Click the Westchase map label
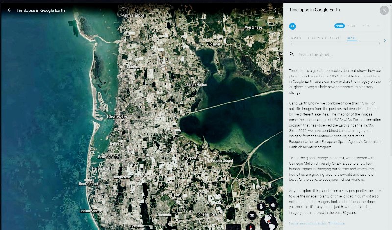Image resolution: width=392 pixels, height=230 pixels. pyautogui.click(x=253, y=27)
